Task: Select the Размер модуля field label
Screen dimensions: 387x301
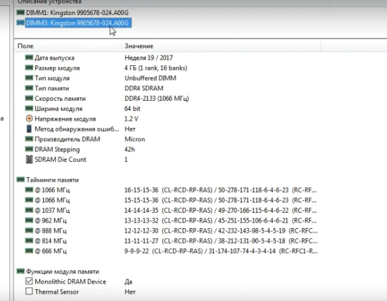Action: [57, 68]
